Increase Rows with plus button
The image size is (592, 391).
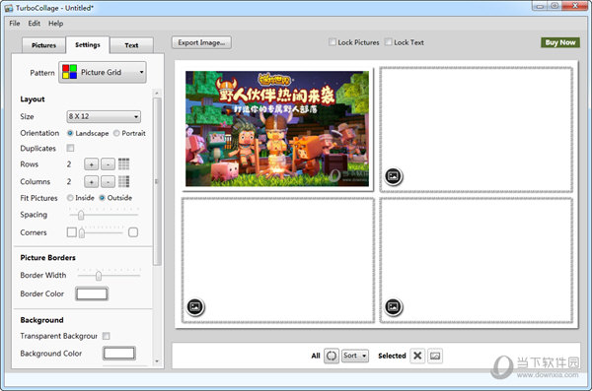point(91,164)
